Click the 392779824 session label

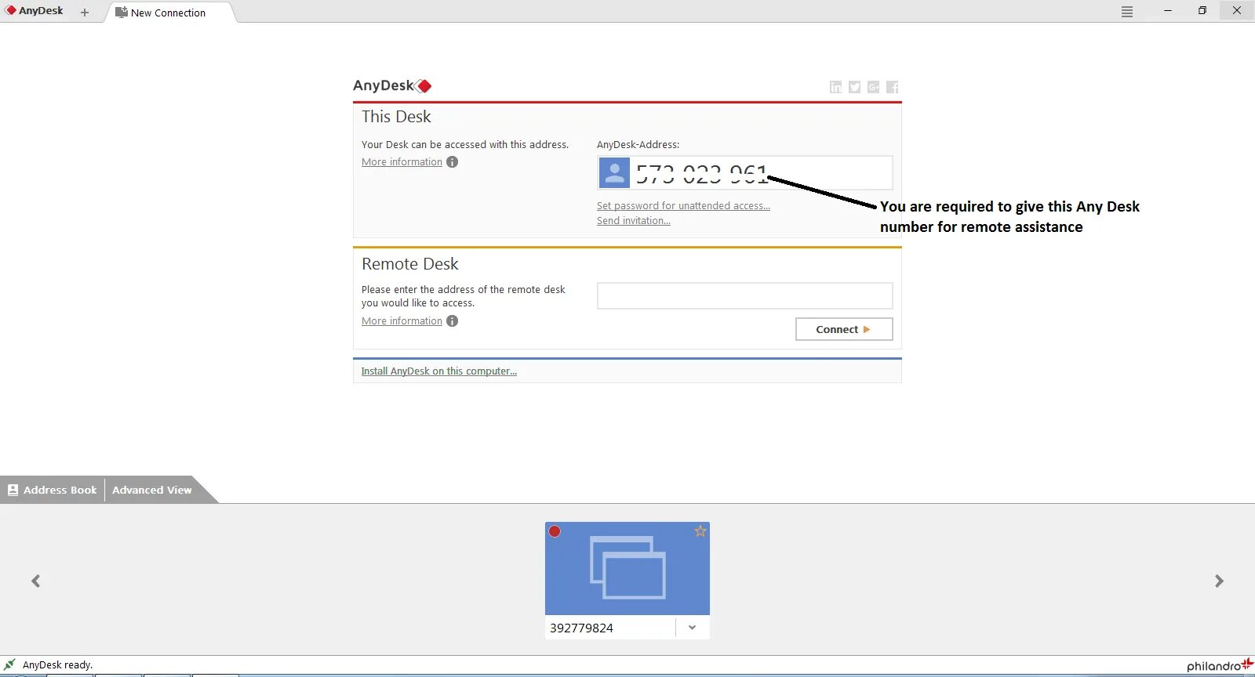point(581,628)
